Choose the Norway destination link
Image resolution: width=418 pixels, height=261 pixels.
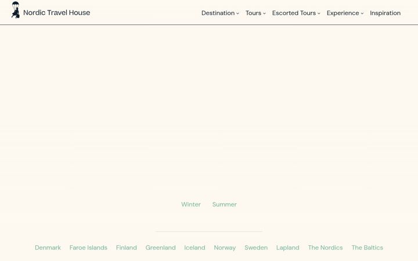pyautogui.click(x=225, y=248)
